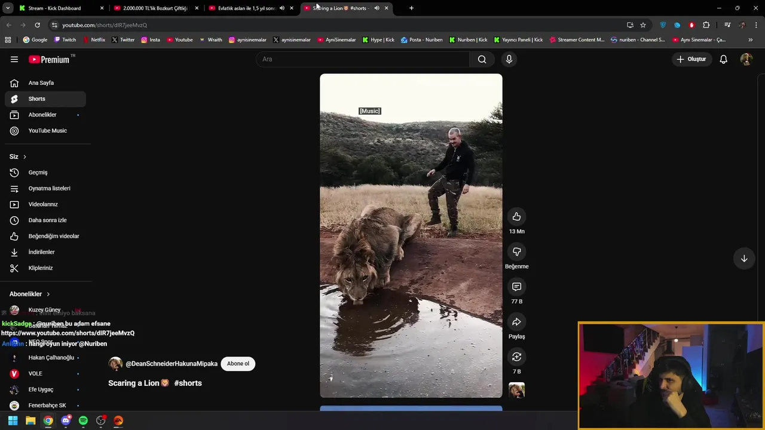Open the Hype | Kick bookmark
Screen dimensions: 765x430
pyautogui.click(x=378, y=40)
